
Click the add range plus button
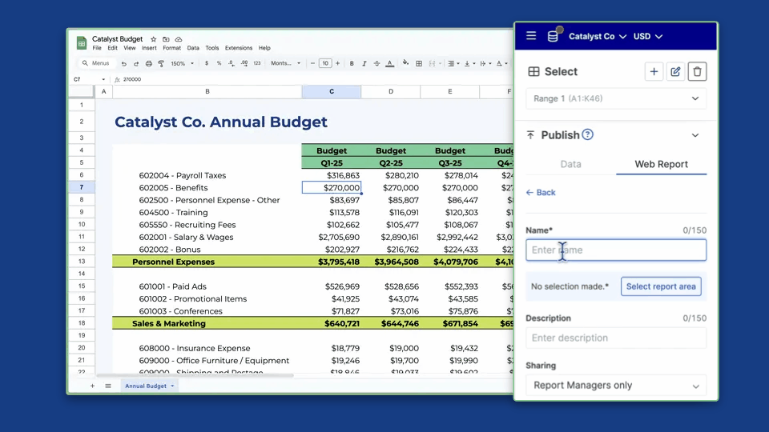(x=654, y=71)
